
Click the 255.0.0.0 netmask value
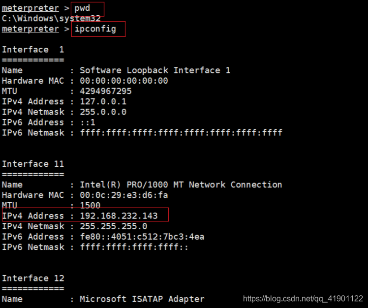click(x=103, y=112)
